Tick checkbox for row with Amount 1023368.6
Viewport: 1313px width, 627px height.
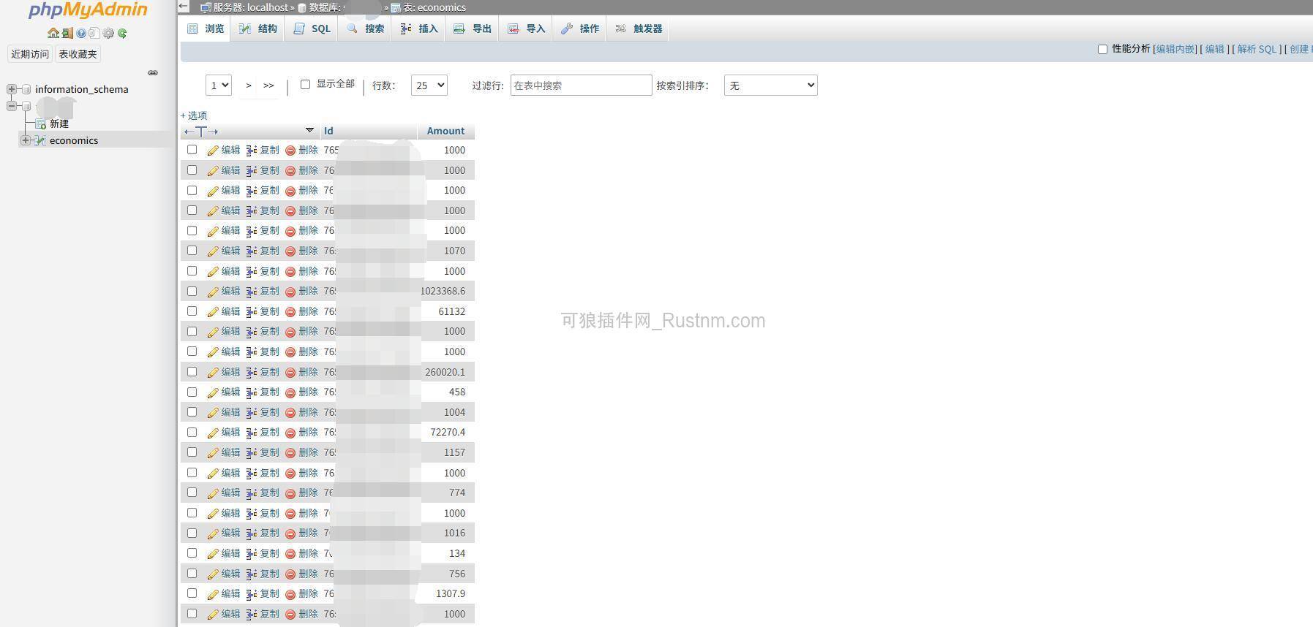pos(192,291)
